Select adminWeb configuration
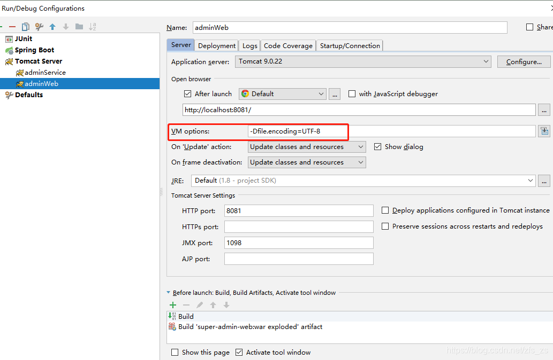Screen dimensions: 553x360 [x=80, y=84]
